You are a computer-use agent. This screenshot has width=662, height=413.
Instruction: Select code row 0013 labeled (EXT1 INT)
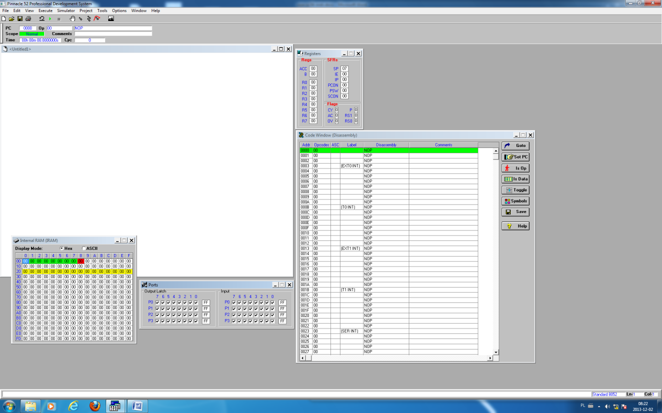tap(389, 248)
